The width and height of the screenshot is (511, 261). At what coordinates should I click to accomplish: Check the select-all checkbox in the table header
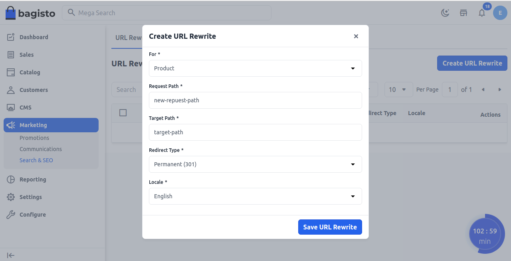123,113
